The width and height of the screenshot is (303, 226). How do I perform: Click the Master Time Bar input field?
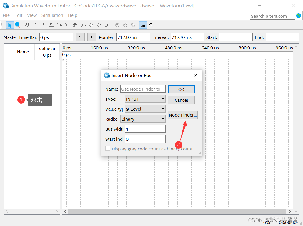pos(56,37)
